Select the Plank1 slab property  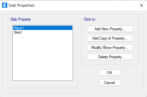pyautogui.click(x=43, y=28)
